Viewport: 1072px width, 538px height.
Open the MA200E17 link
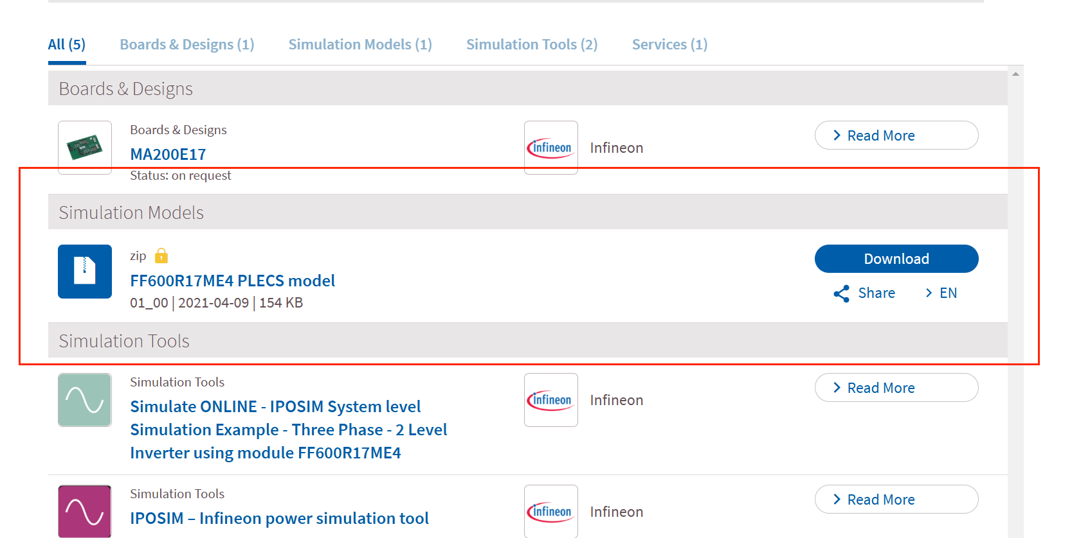point(168,155)
